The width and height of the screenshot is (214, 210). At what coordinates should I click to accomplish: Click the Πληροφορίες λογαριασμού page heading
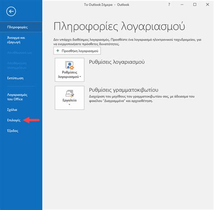point(119,27)
